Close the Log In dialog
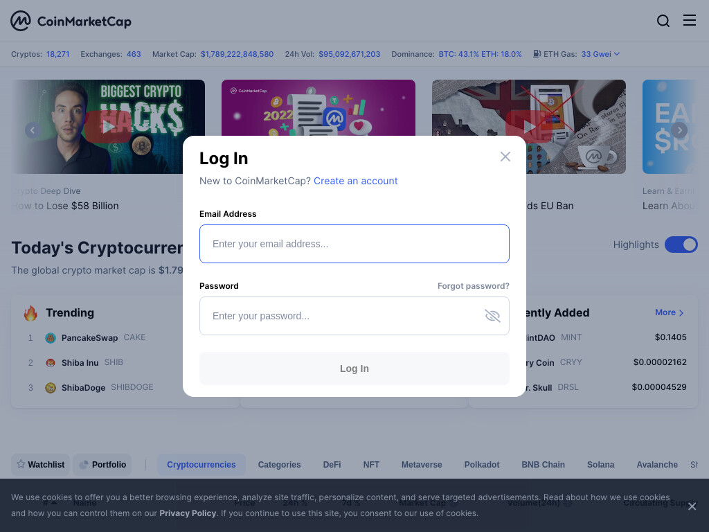709x532 pixels. pos(505,157)
